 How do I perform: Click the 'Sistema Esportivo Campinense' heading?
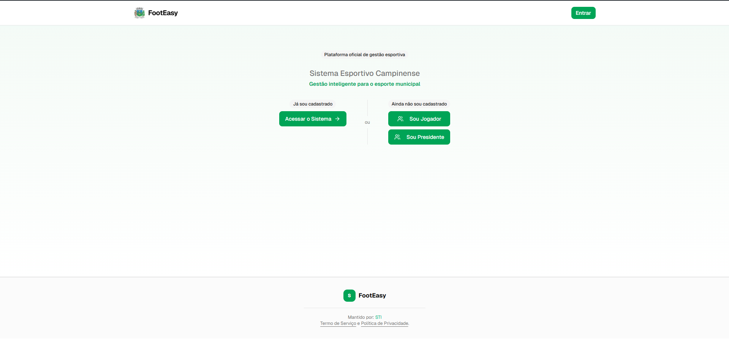pyautogui.click(x=364, y=73)
